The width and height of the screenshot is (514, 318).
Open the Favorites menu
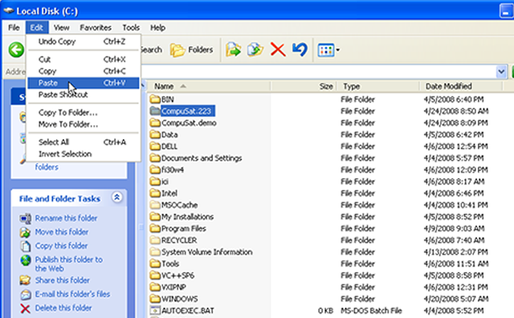coord(96,27)
